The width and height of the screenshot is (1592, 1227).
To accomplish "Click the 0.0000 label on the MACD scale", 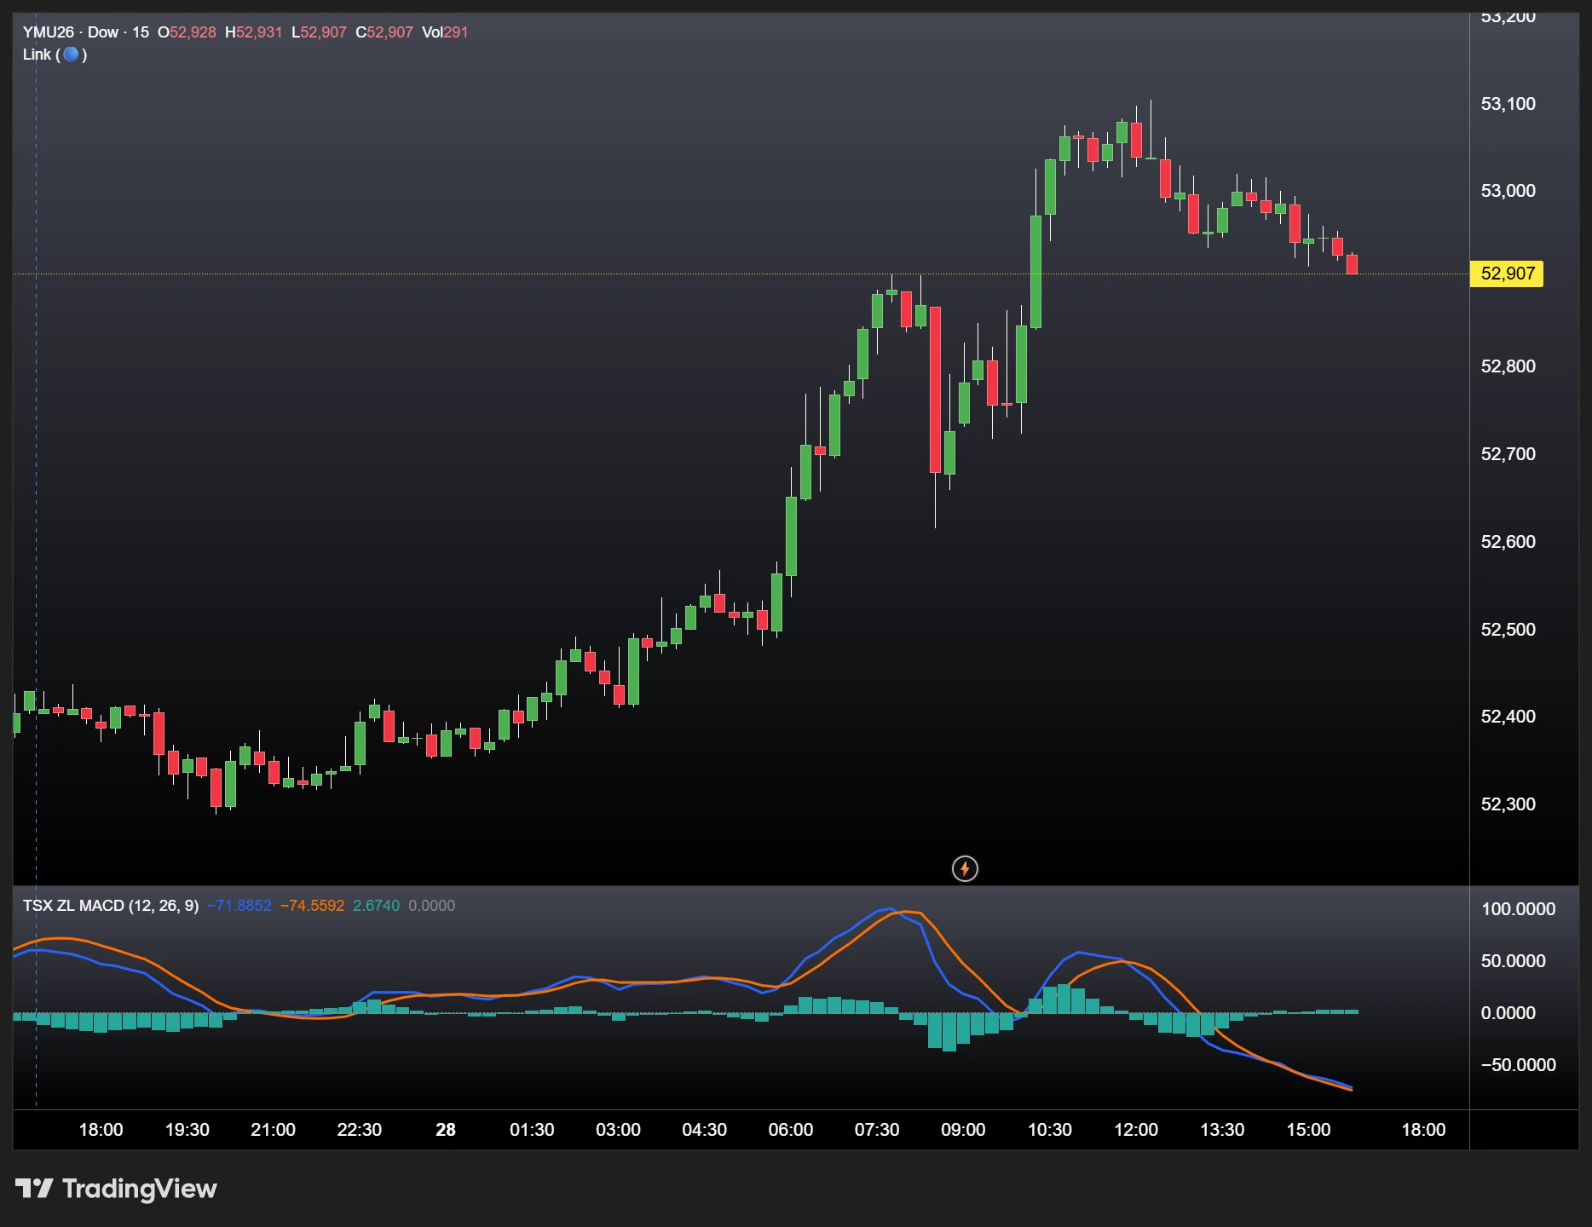I will point(1508,1013).
